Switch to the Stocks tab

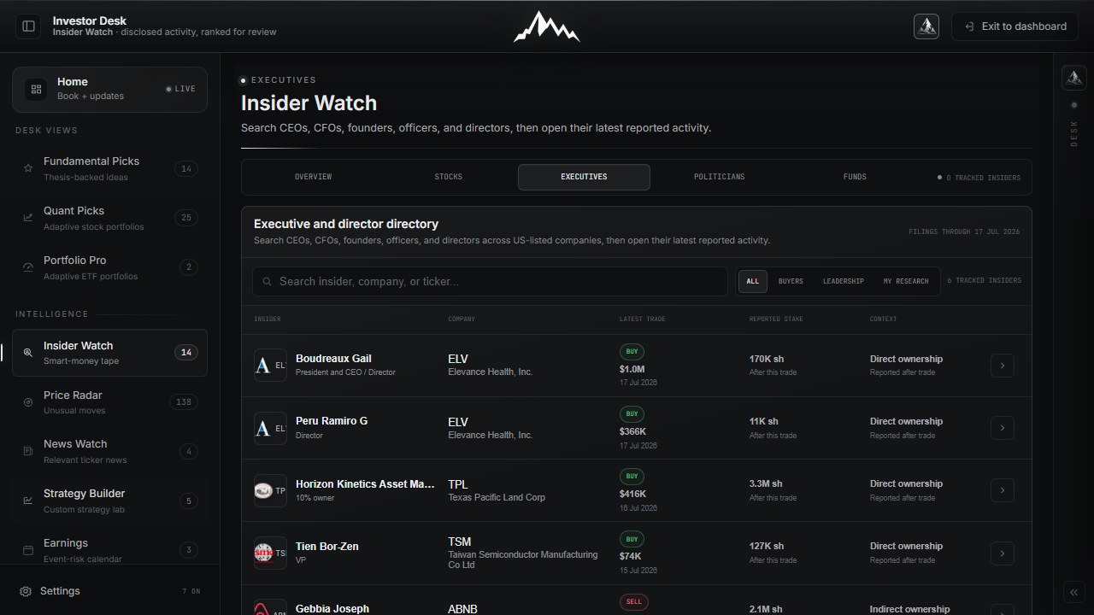click(x=449, y=177)
